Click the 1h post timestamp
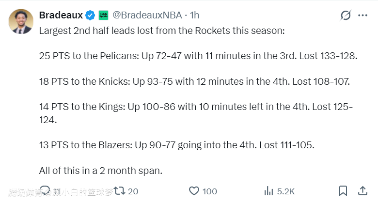 click(194, 16)
